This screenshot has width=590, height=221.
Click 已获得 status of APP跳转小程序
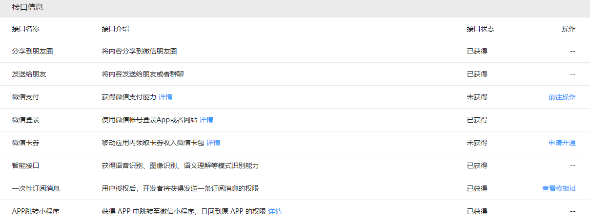pyautogui.click(x=477, y=211)
